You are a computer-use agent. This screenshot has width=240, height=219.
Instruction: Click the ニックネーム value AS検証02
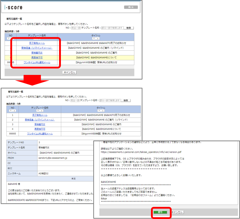(43, 174)
